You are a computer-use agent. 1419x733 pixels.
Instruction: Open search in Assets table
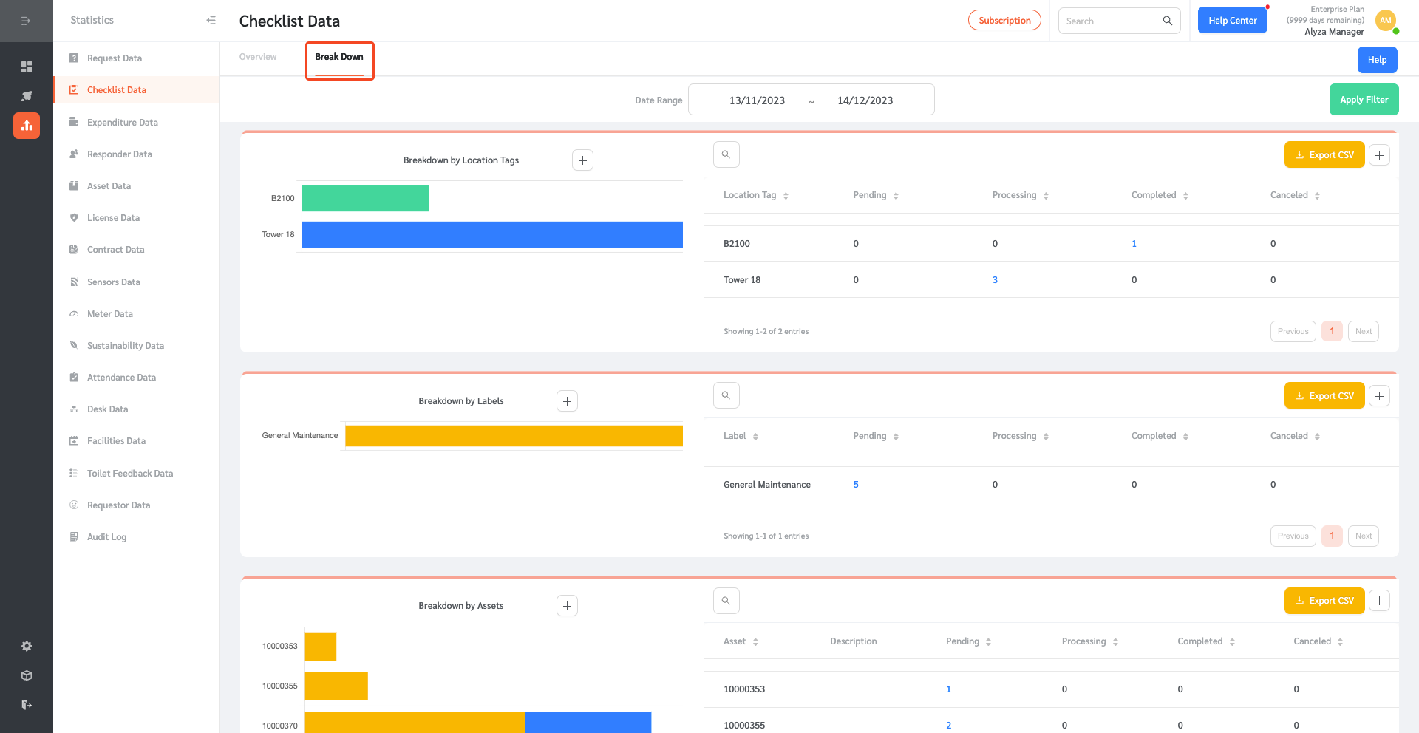pyautogui.click(x=726, y=601)
